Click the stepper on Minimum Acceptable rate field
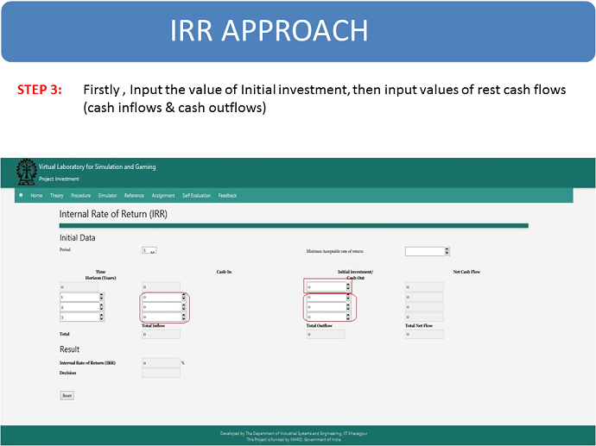 coord(447,251)
